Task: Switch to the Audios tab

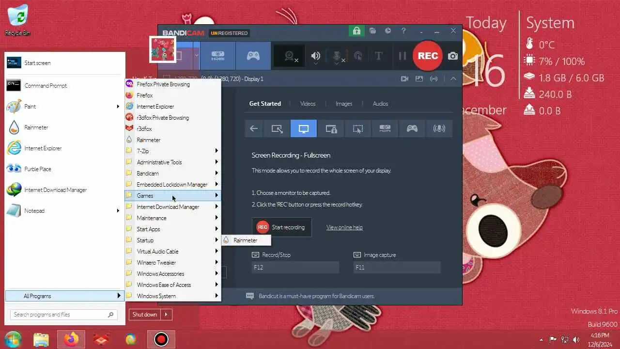Action: click(x=380, y=104)
